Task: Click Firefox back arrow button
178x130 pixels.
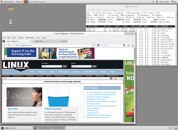Action: [4, 45]
